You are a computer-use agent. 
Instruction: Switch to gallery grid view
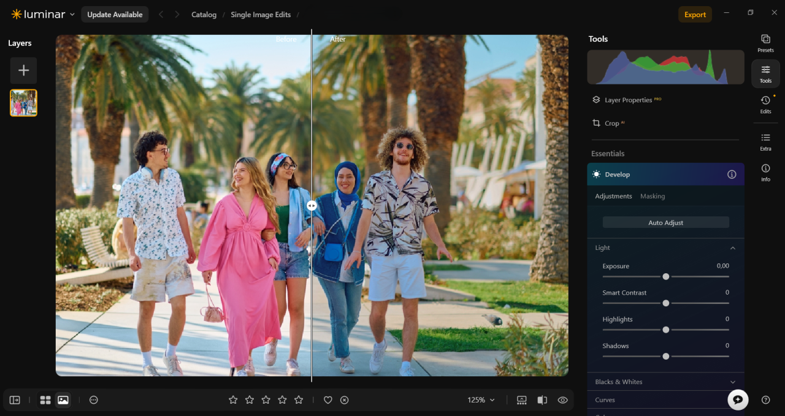[45, 400]
